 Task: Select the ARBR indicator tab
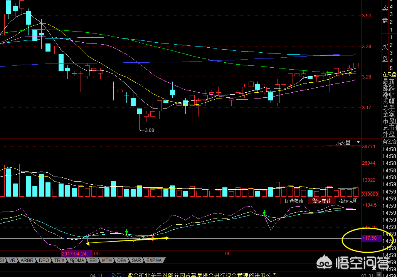coord(27,260)
